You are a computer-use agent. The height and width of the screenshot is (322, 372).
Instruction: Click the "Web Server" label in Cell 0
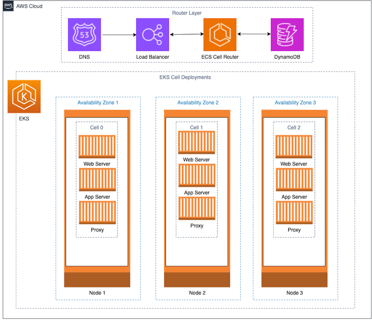point(97,164)
